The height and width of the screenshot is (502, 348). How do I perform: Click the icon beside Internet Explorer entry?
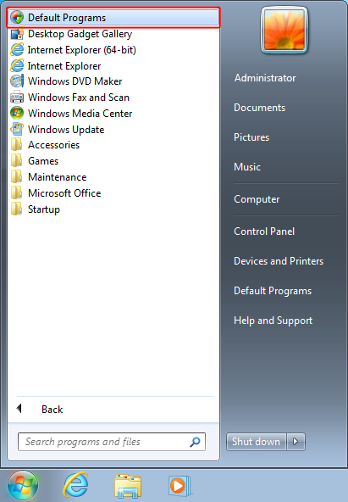point(17,66)
